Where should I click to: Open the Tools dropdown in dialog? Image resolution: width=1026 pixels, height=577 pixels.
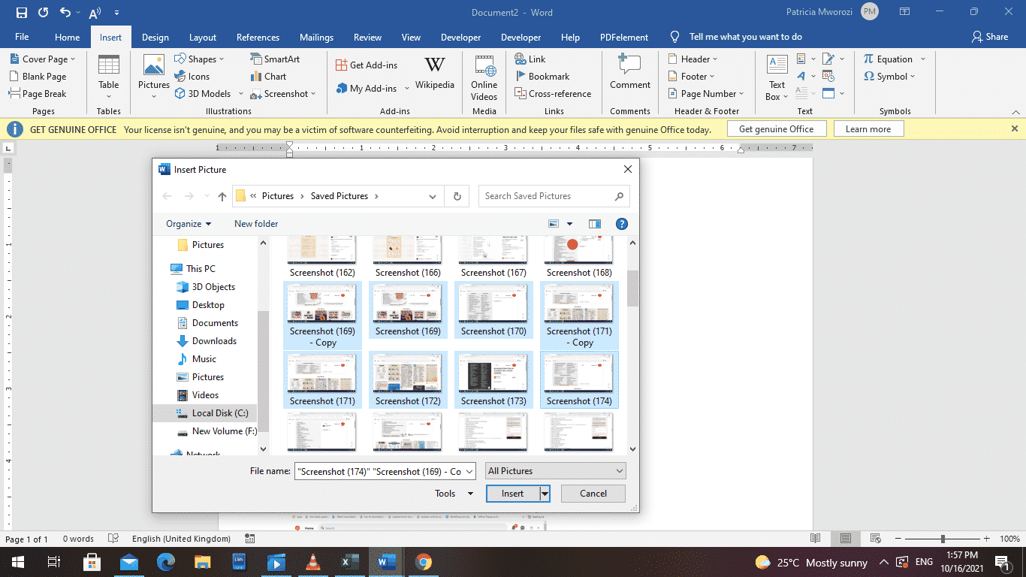(x=454, y=494)
